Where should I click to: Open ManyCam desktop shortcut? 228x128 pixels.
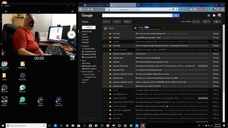click(22, 89)
